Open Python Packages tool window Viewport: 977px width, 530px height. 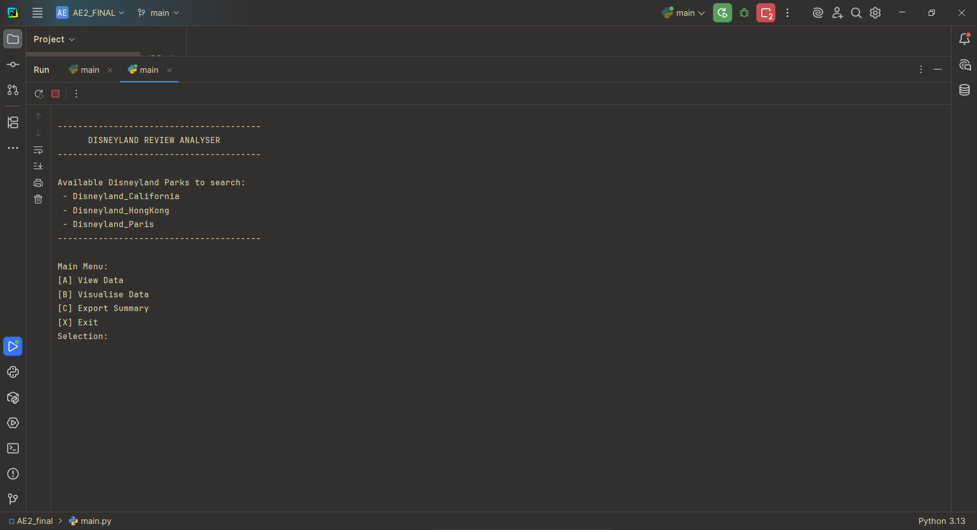(13, 398)
